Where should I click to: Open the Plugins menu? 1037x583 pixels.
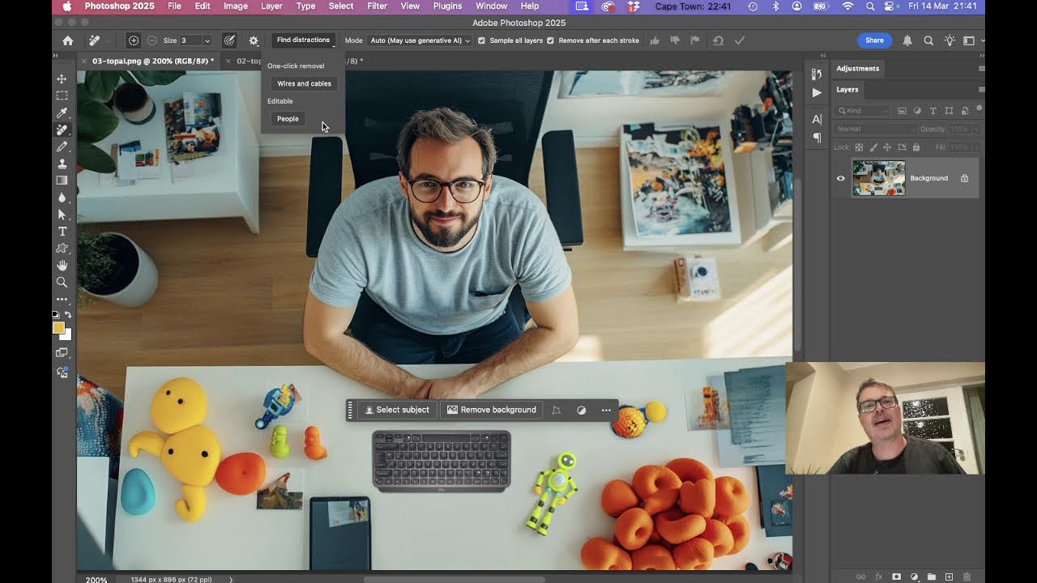(x=447, y=6)
